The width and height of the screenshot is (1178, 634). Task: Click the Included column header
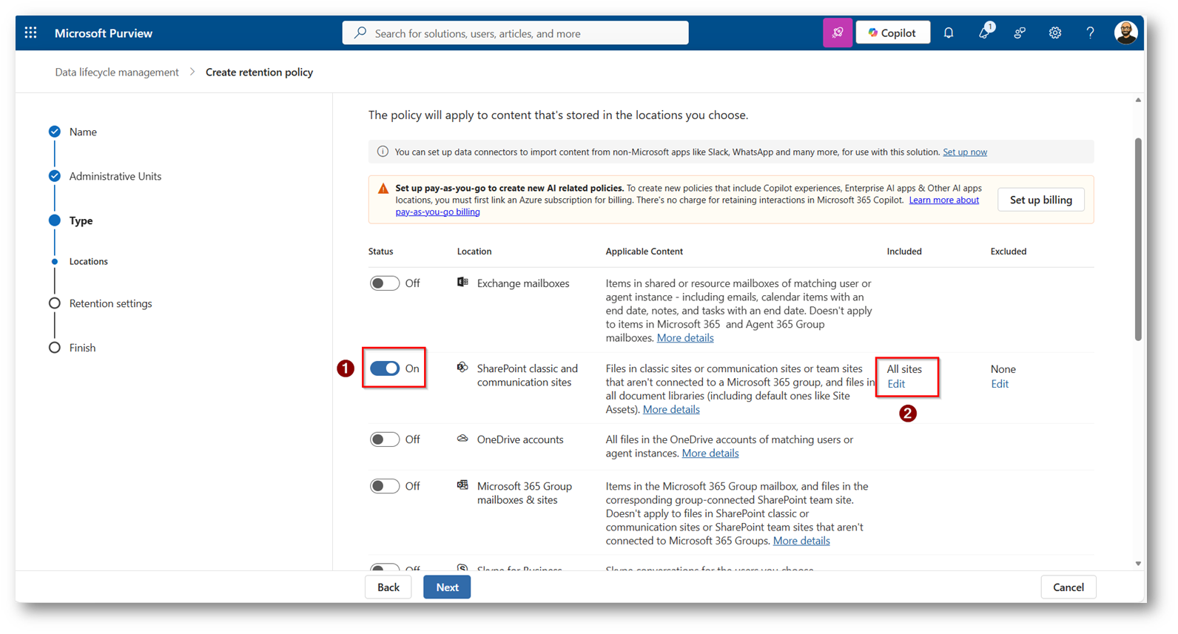904,252
